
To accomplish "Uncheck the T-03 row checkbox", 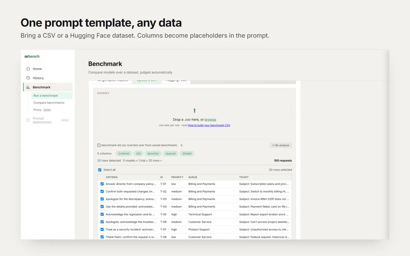I will tap(102, 199).
